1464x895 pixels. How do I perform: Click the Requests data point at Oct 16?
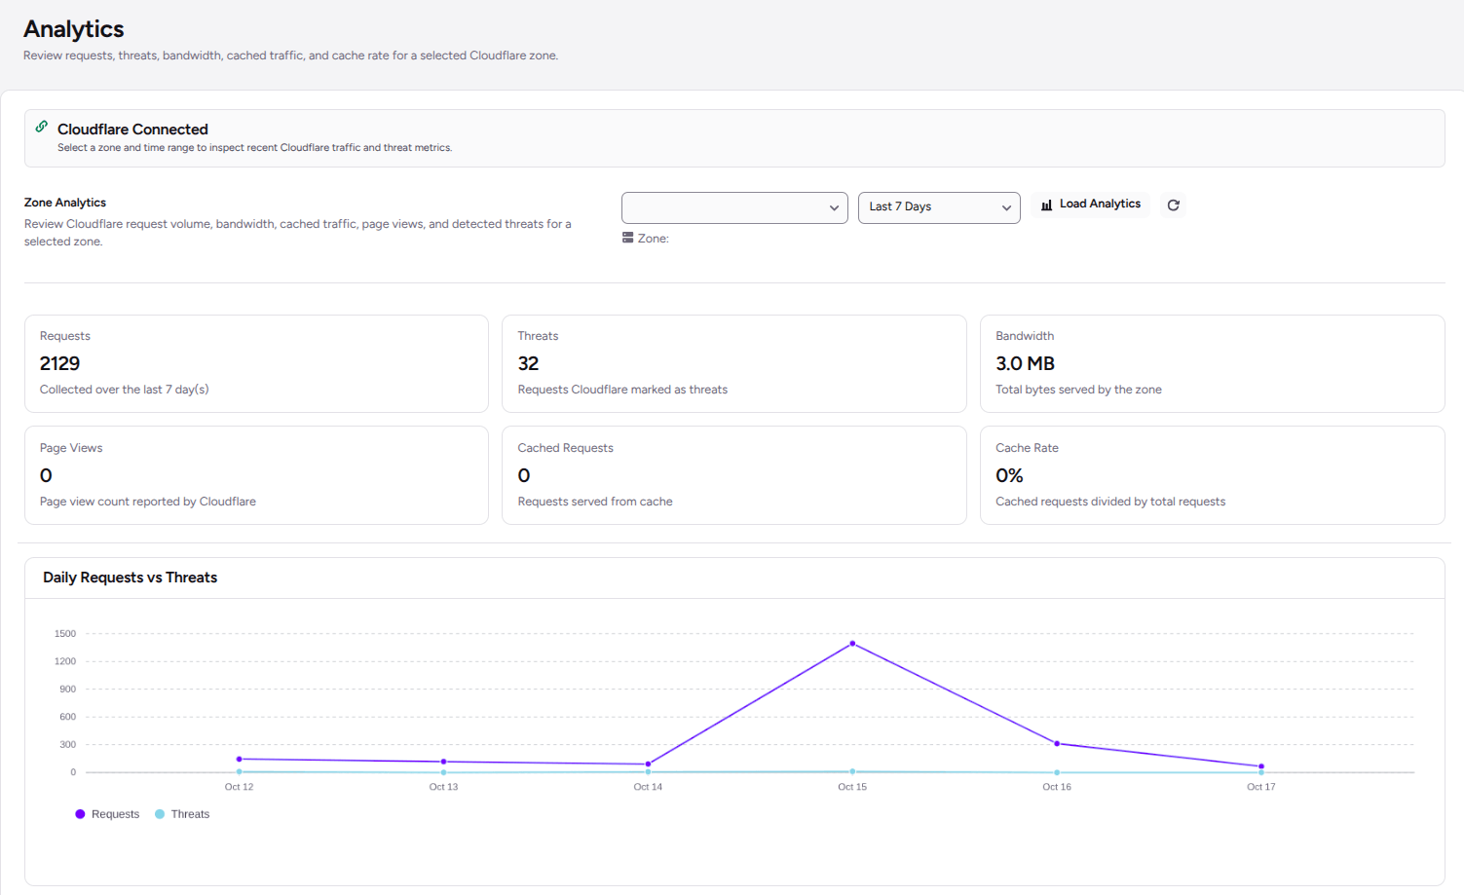click(1057, 744)
